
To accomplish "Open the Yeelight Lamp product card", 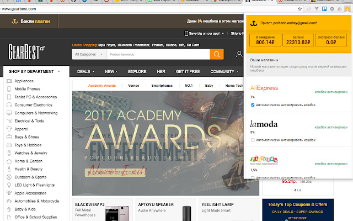I will pyautogui.click(x=229, y=210).
